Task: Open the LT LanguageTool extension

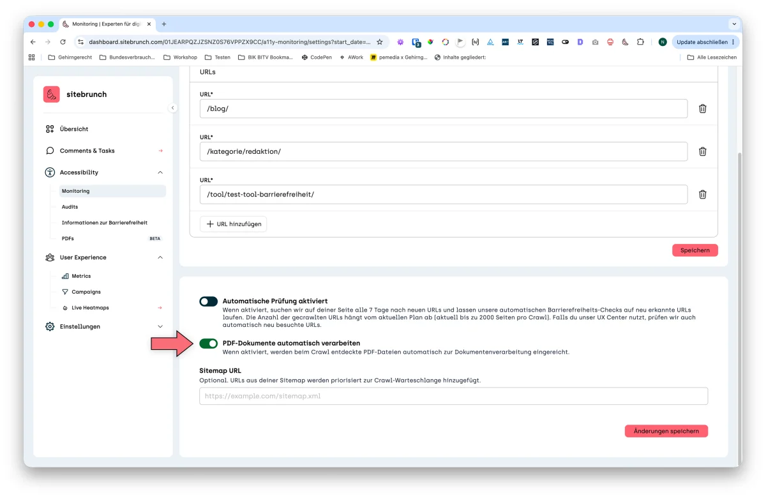Action: (520, 42)
